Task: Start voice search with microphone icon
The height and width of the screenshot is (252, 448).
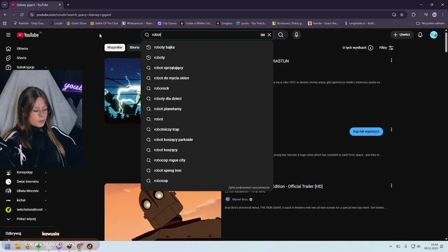Action: pyautogui.click(x=296, y=35)
